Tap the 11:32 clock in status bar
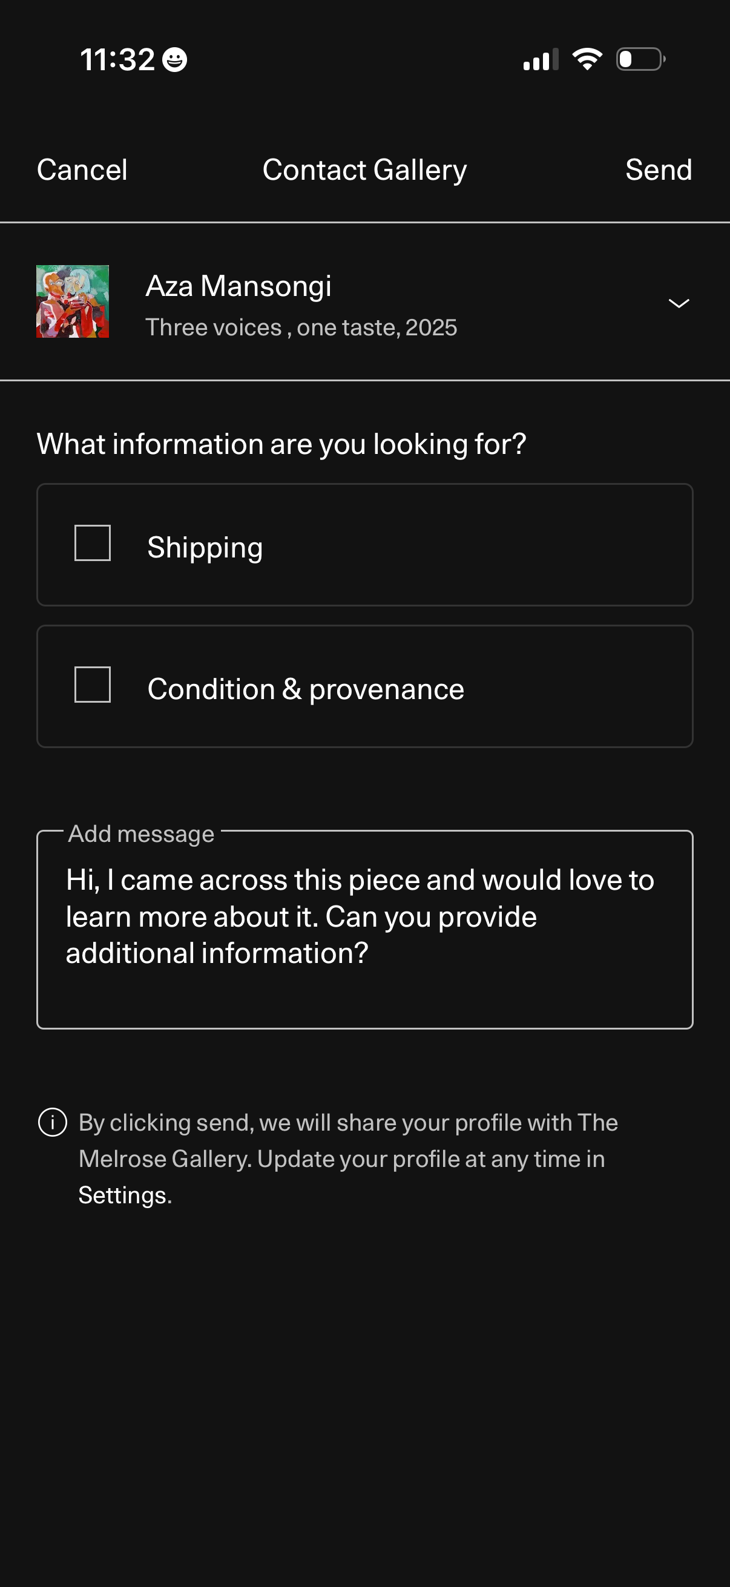 (x=117, y=60)
